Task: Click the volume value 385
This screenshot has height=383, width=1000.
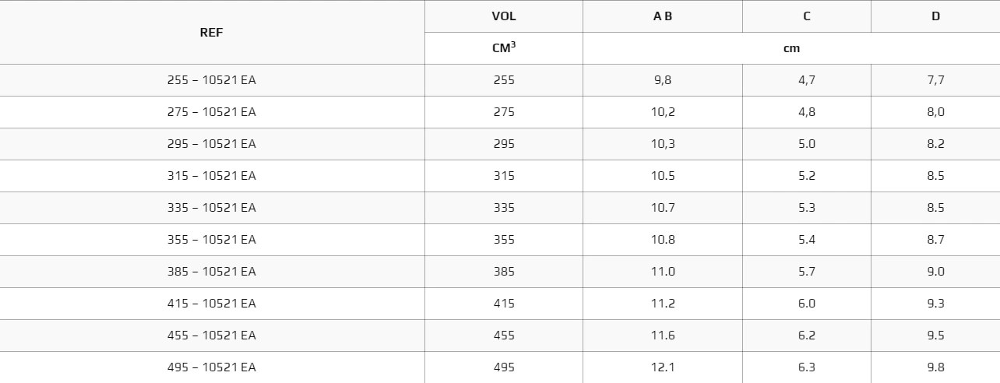Action: click(504, 272)
